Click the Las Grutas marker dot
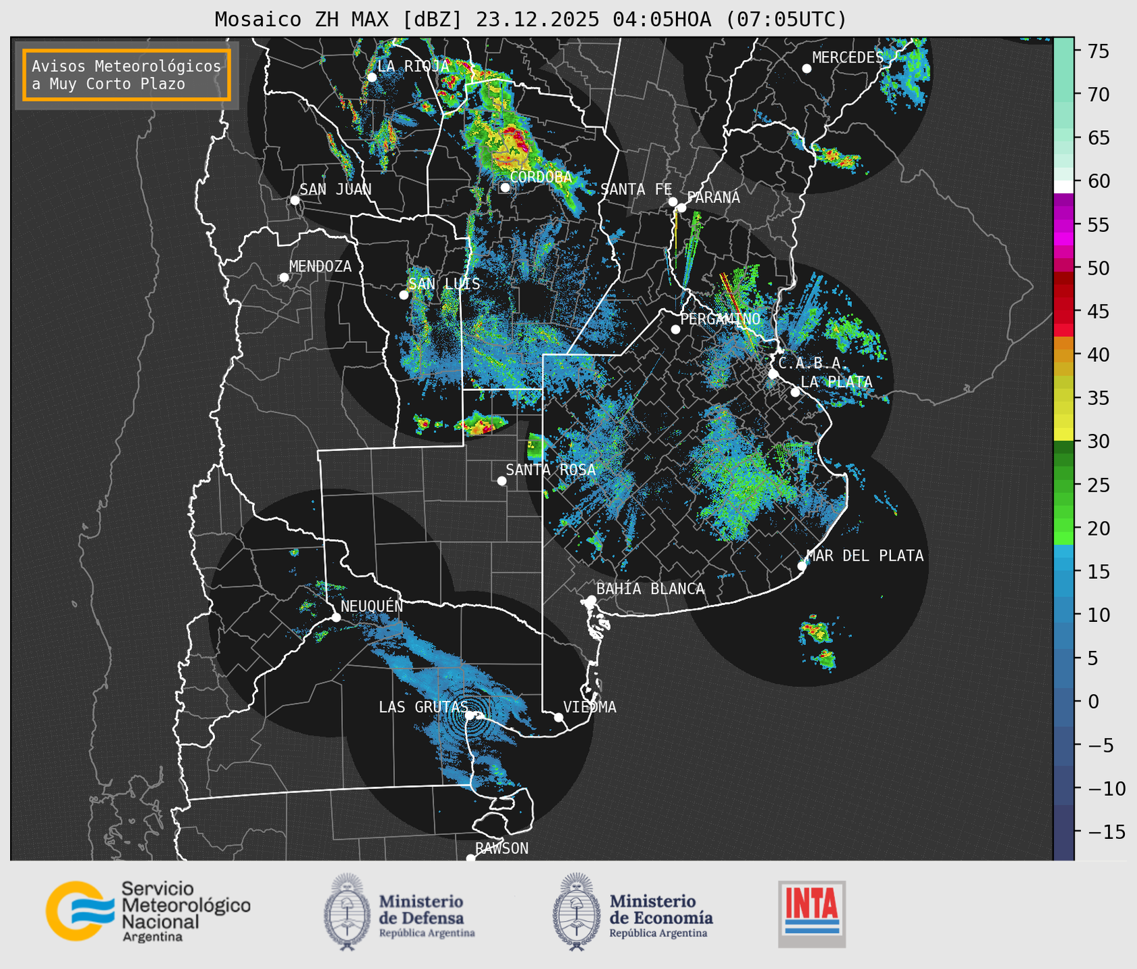This screenshot has height=969, width=1137. pos(470,715)
